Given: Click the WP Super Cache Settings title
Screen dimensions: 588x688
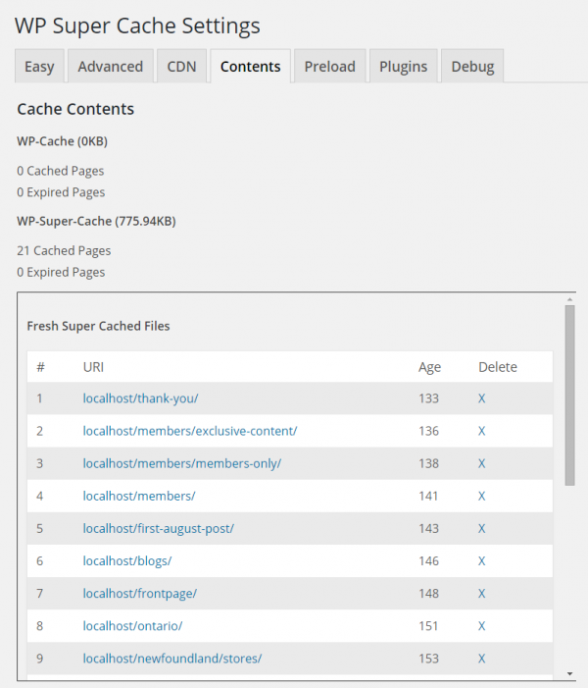Looking at the screenshot, I should pyautogui.click(x=137, y=26).
